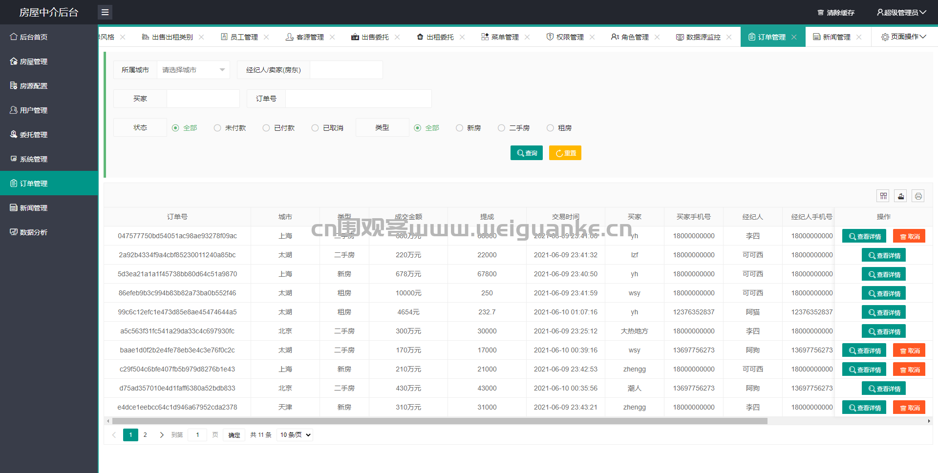This screenshot has height=473, width=938.
Task: Toggle the sidebar collapse hamburger icon
Action: (x=105, y=12)
